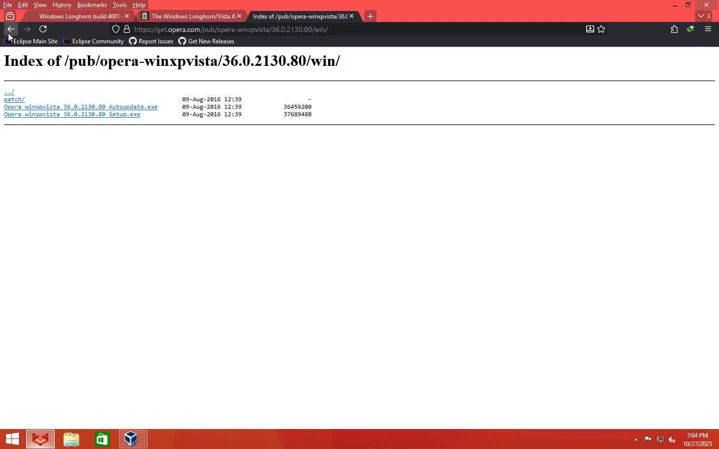
Task: Click the date in the Setup.exe row
Action: click(x=212, y=114)
